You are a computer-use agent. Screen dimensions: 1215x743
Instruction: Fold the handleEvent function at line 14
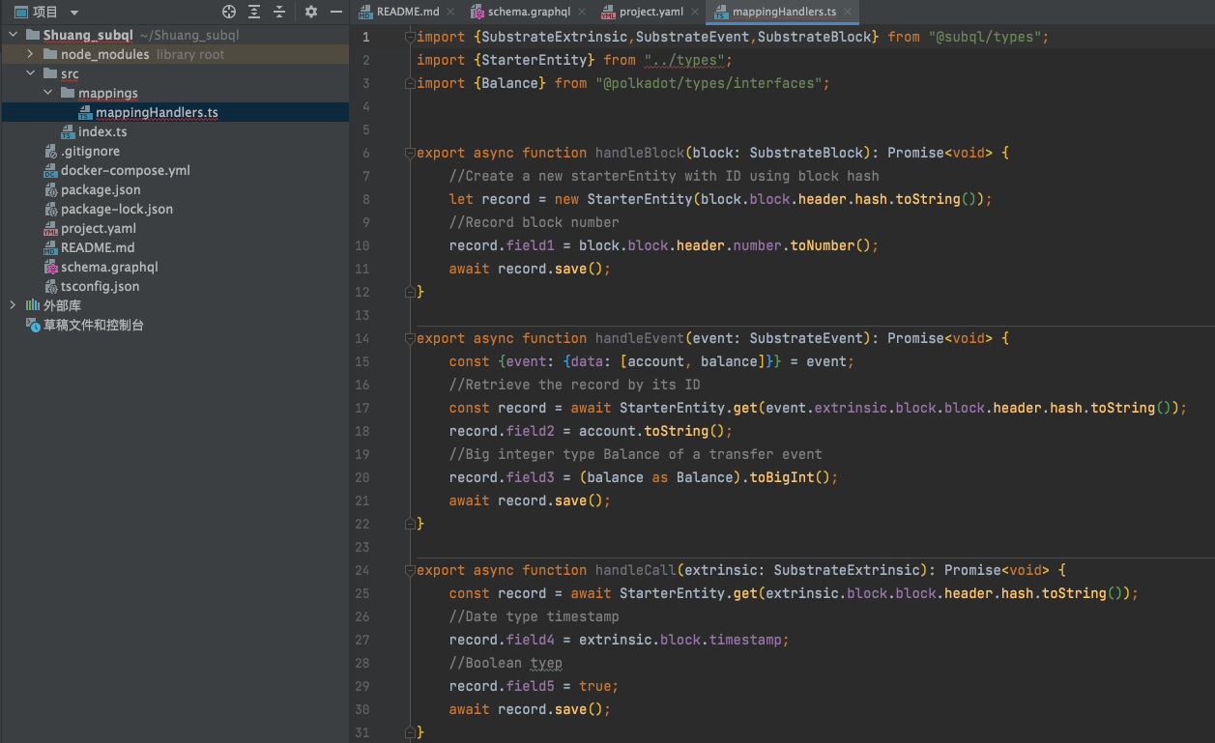click(410, 338)
